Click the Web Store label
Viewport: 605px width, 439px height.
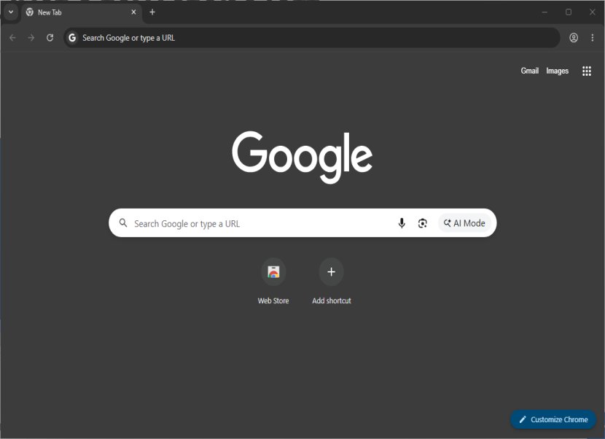pos(273,300)
